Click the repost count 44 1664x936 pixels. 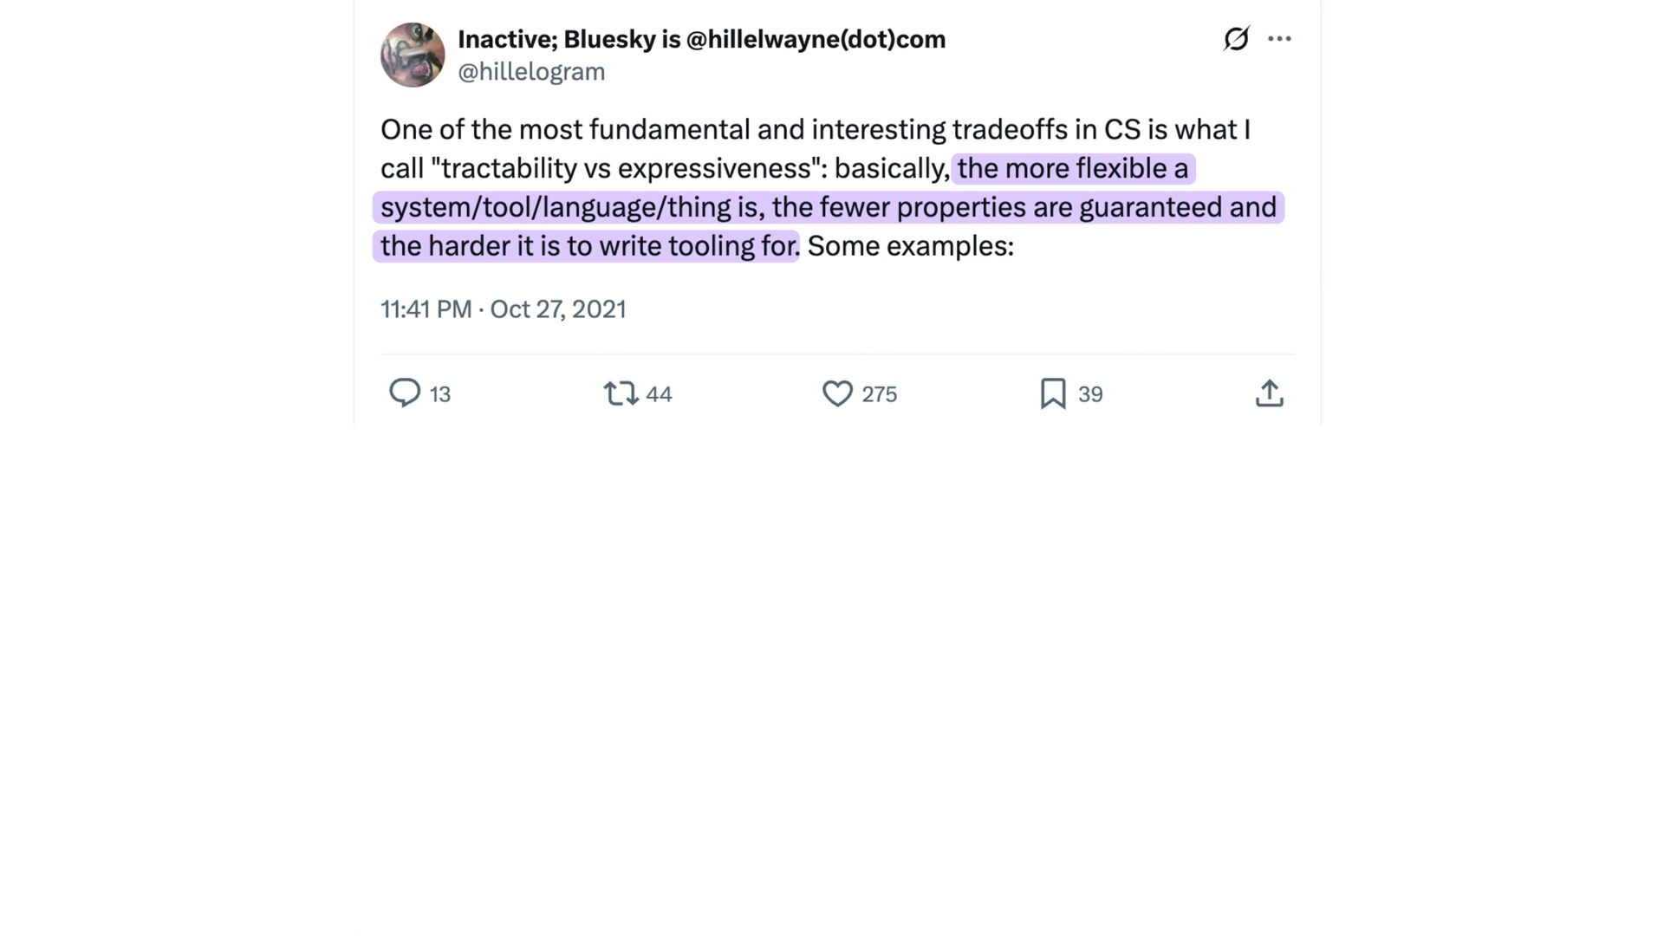659,394
